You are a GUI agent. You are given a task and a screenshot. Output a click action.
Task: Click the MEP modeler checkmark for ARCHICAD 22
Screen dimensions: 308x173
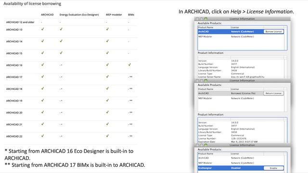tap(107, 136)
